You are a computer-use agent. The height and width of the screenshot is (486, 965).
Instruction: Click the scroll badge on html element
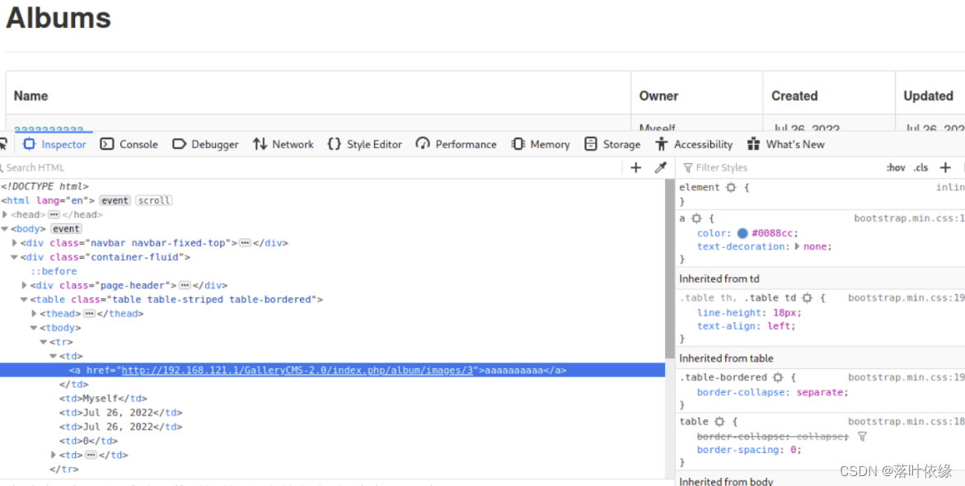pos(154,200)
